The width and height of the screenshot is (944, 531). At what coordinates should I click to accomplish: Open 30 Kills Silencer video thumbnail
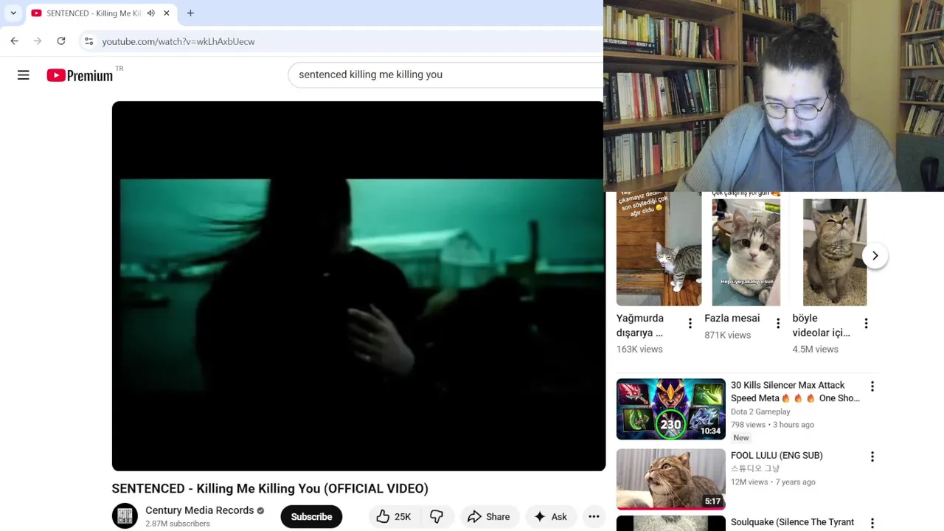pos(671,409)
